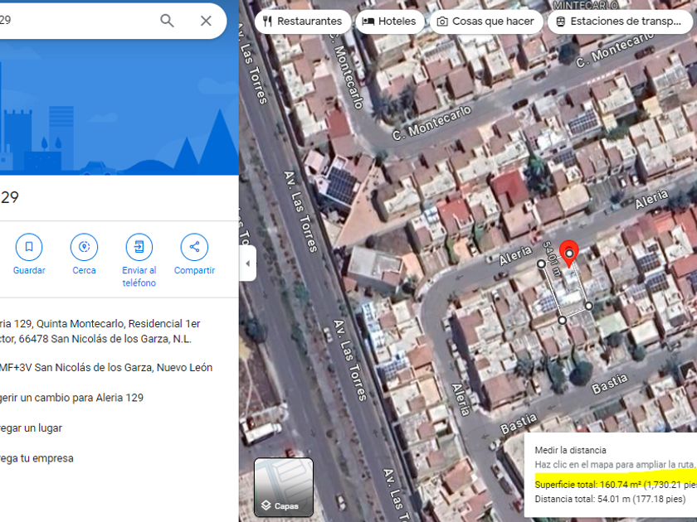Click the Guardar label text
Image resolution: width=697 pixels, height=522 pixels.
(29, 270)
